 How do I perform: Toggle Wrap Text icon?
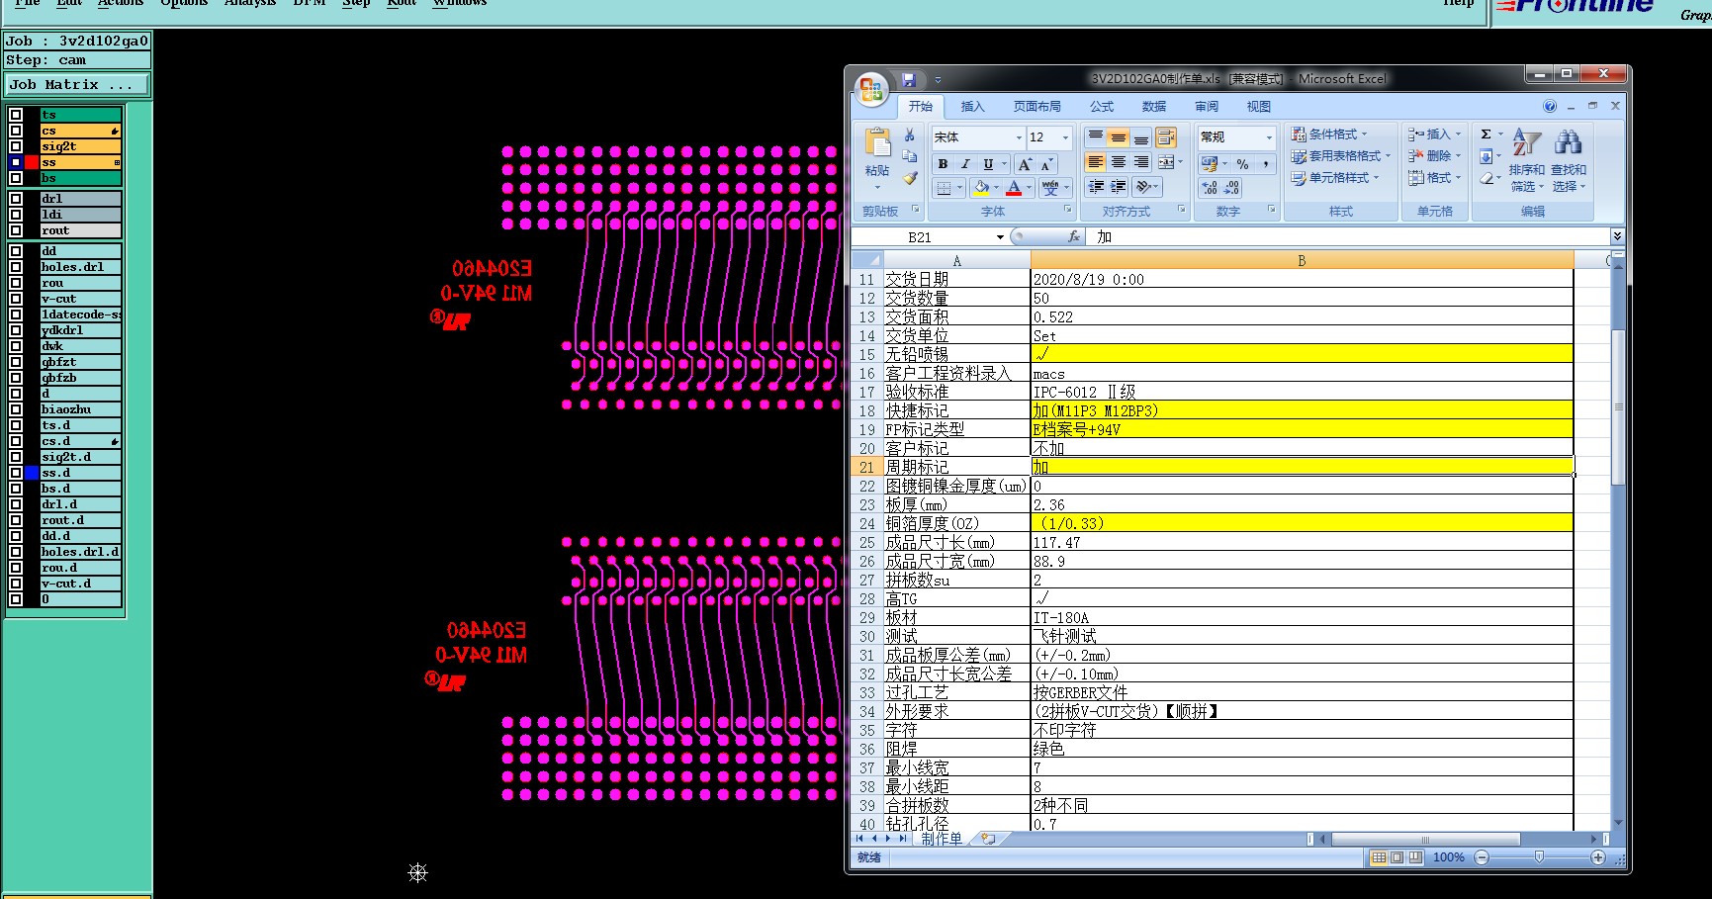1166,136
